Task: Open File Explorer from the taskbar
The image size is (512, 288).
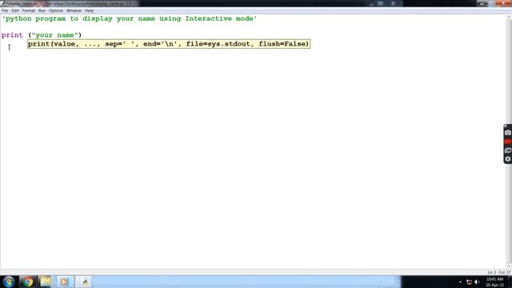Action: [x=46, y=282]
